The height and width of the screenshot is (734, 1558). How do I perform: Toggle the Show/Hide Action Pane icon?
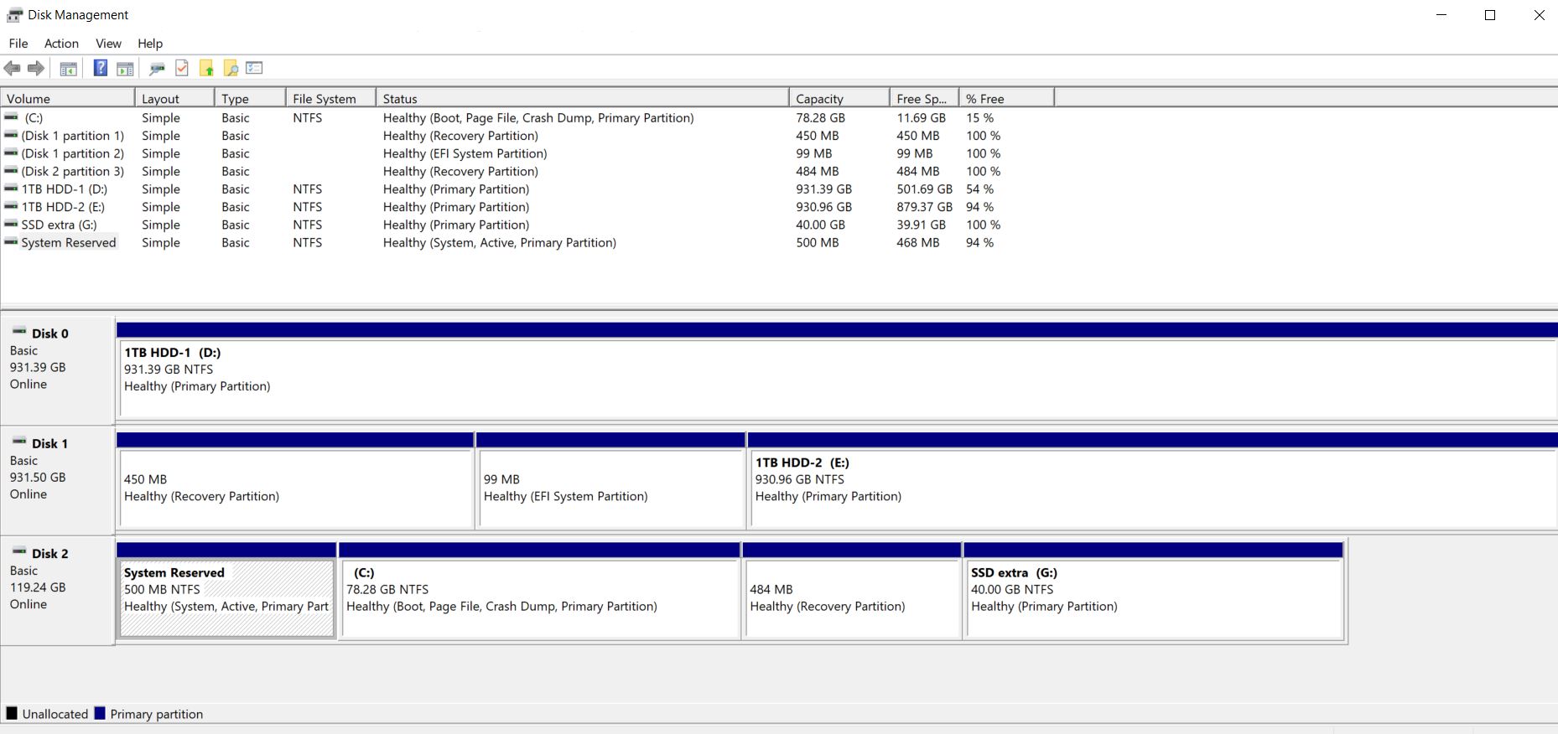coord(125,69)
